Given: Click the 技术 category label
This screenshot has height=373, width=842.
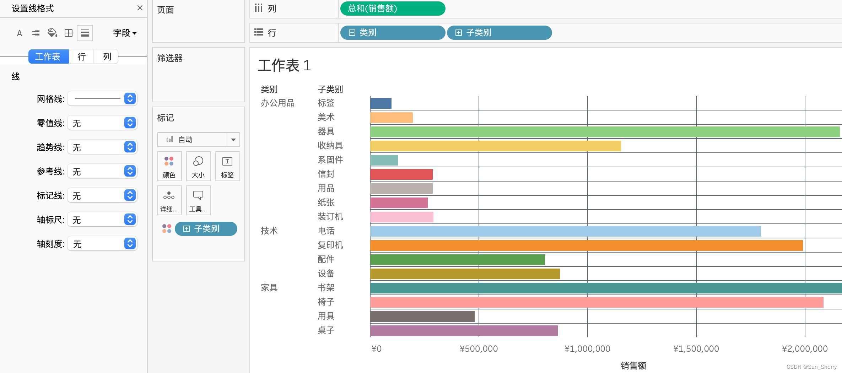Looking at the screenshot, I should [x=269, y=231].
